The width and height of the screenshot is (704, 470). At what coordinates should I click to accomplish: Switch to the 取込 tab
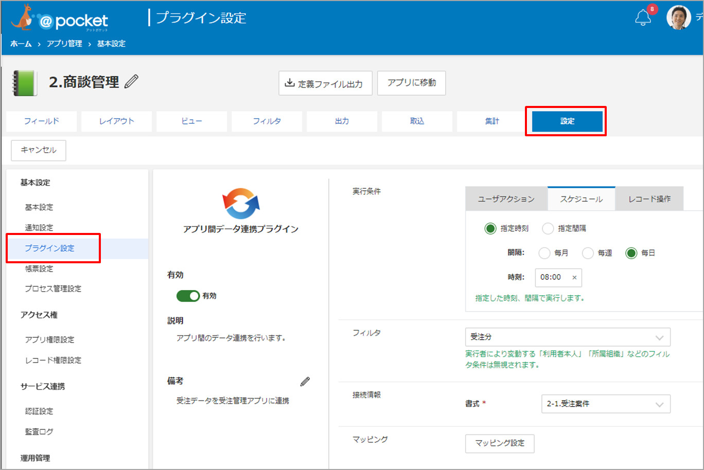417,121
